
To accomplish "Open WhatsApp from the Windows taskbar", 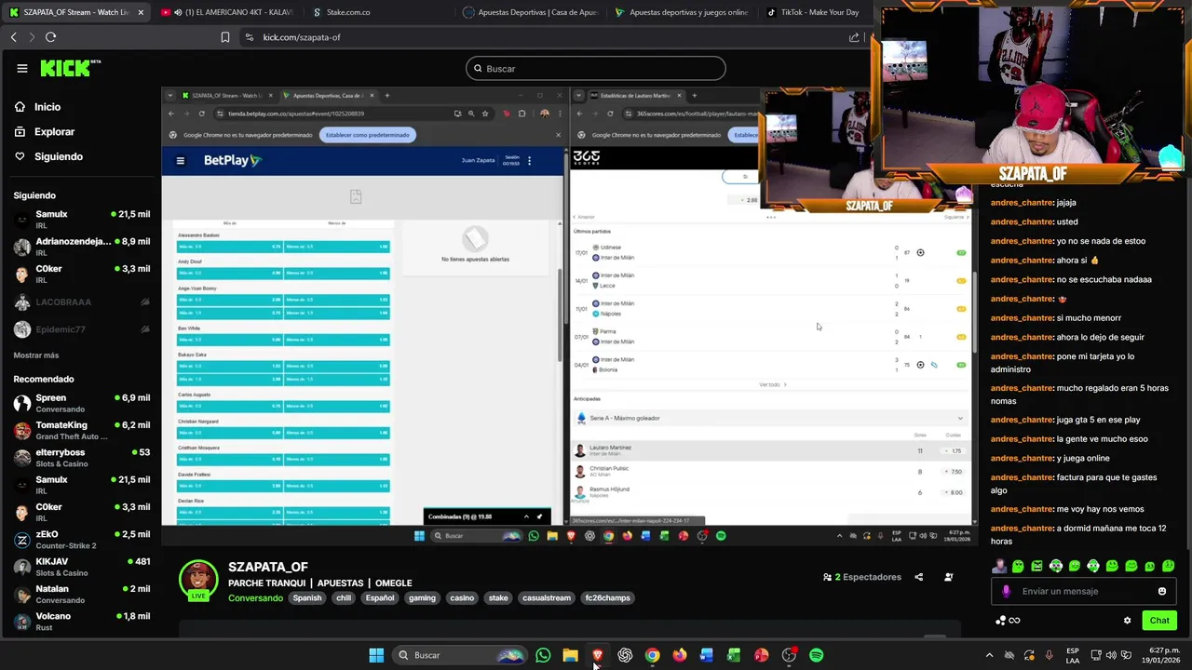I will 543,655.
